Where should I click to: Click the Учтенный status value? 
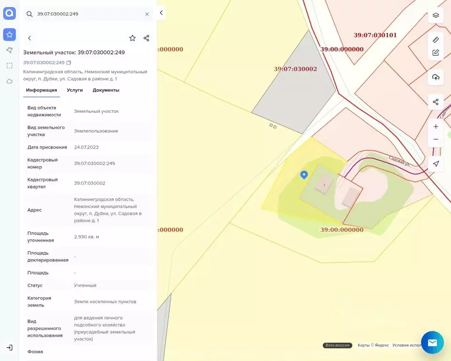click(85, 285)
